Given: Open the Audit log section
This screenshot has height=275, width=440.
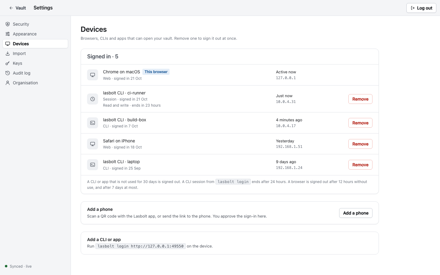Looking at the screenshot, I should (35, 73).
